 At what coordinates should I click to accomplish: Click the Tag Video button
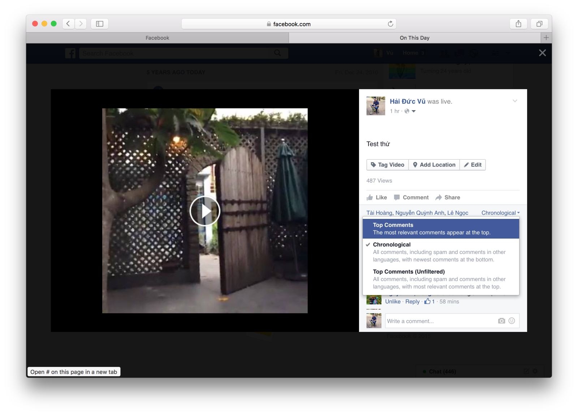tap(387, 165)
